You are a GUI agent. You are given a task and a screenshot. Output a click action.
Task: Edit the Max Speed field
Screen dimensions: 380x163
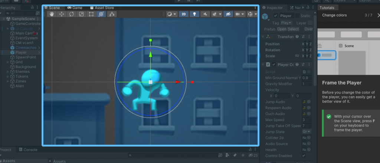[x=307, y=120]
